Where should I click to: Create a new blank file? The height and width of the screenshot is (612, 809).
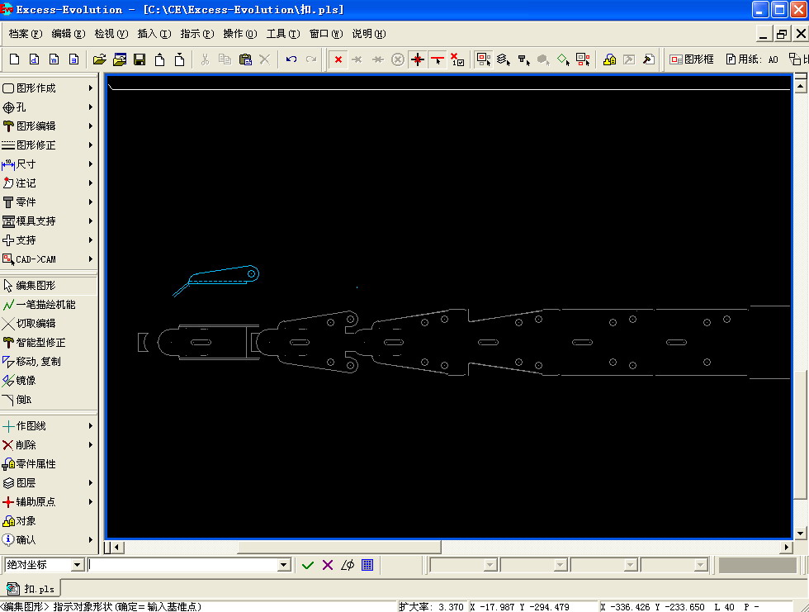(15, 59)
